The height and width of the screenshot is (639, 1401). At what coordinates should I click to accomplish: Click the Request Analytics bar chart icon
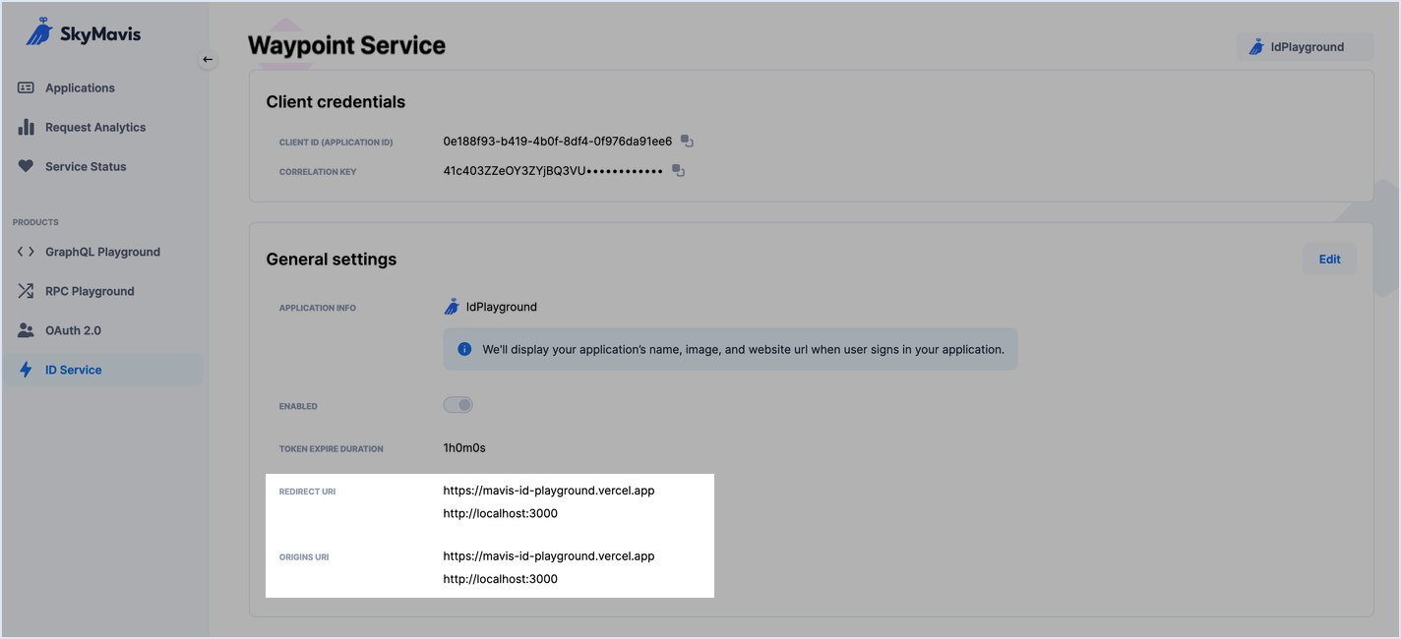[27, 127]
